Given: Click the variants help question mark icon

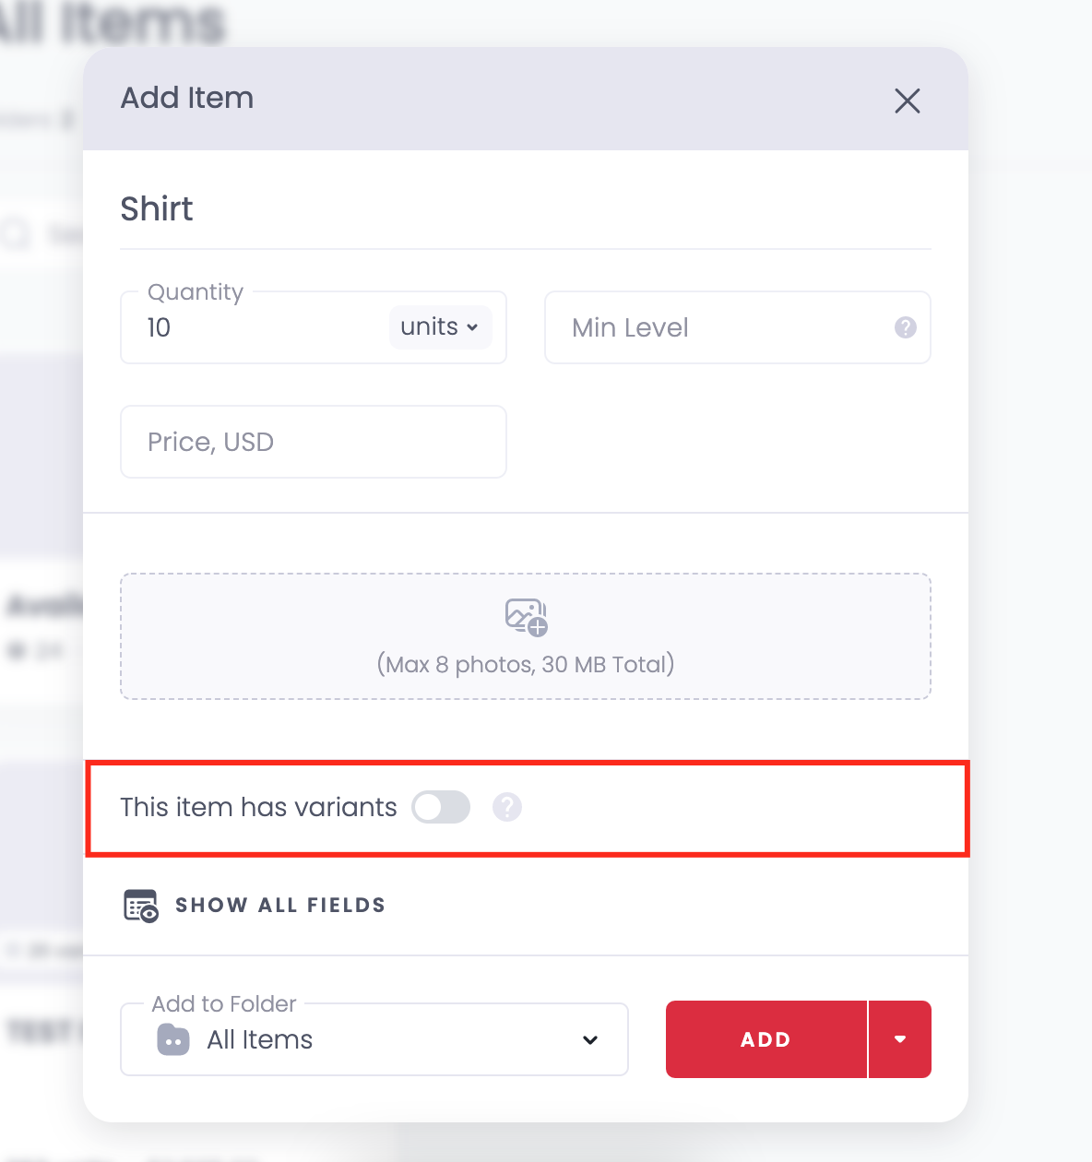Looking at the screenshot, I should (506, 807).
